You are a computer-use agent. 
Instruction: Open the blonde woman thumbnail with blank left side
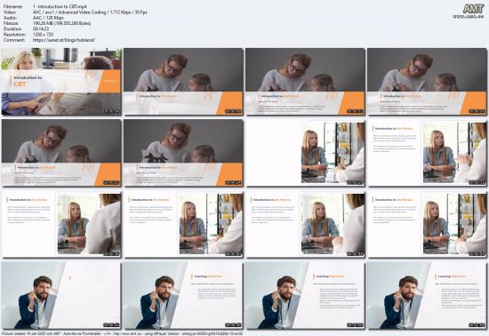pos(305,153)
